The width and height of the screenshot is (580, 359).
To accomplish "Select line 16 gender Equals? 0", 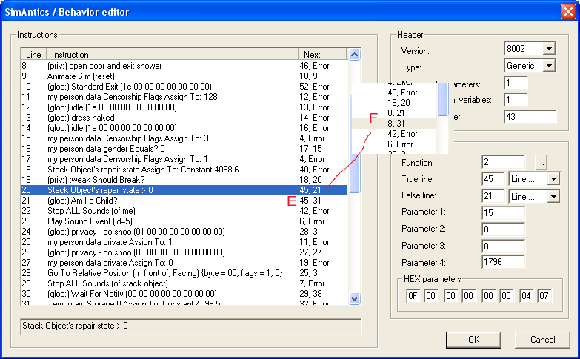I will (184, 149).
